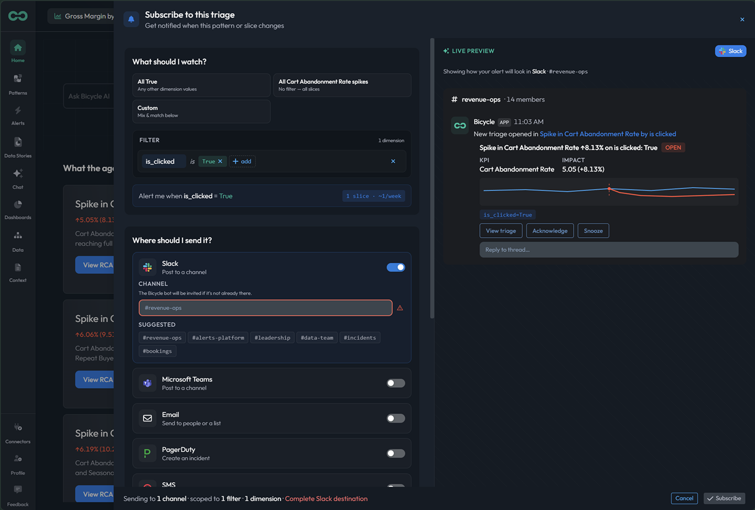Pick suggested channel #bookings
The image size is (755, 510).
point(157,352)
